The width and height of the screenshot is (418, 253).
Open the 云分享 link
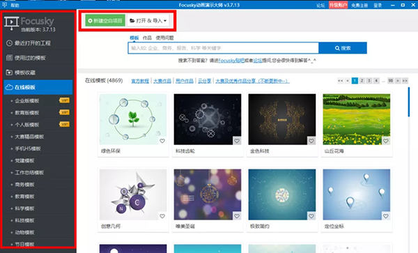(x=204, y=81)
